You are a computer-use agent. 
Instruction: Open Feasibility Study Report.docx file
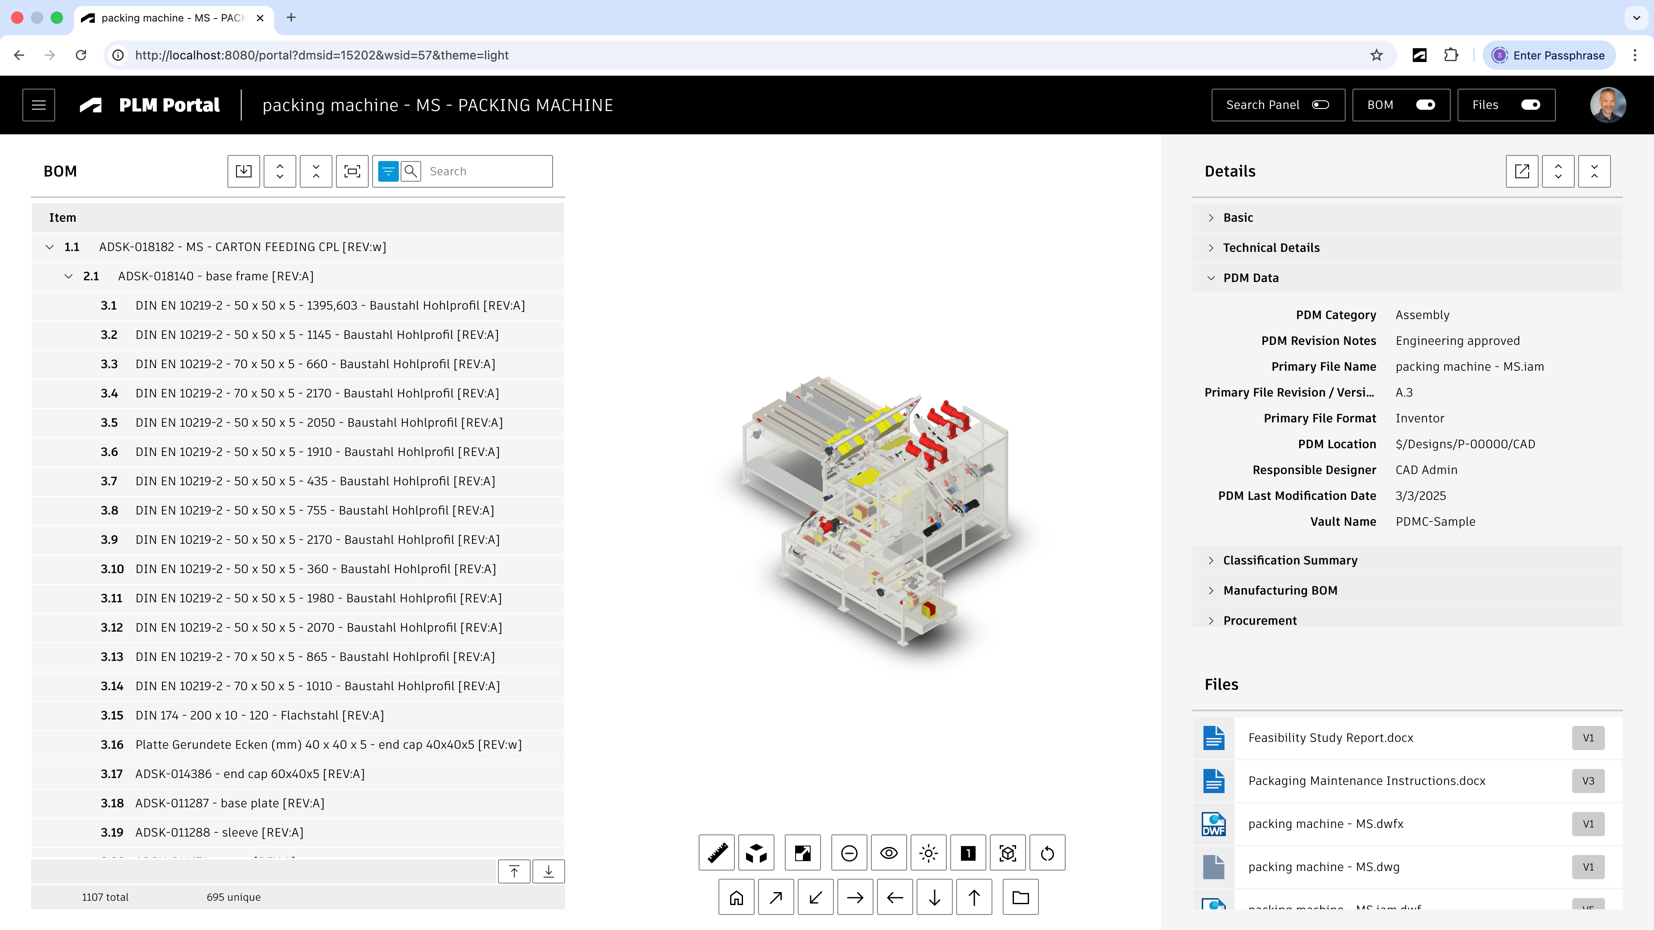coord(1331,738)
